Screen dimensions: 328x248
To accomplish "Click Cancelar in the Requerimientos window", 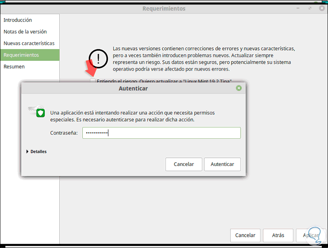I will [x=245, y=235].
